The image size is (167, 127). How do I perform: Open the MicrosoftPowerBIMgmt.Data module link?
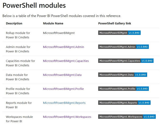[x=62, y=75]
